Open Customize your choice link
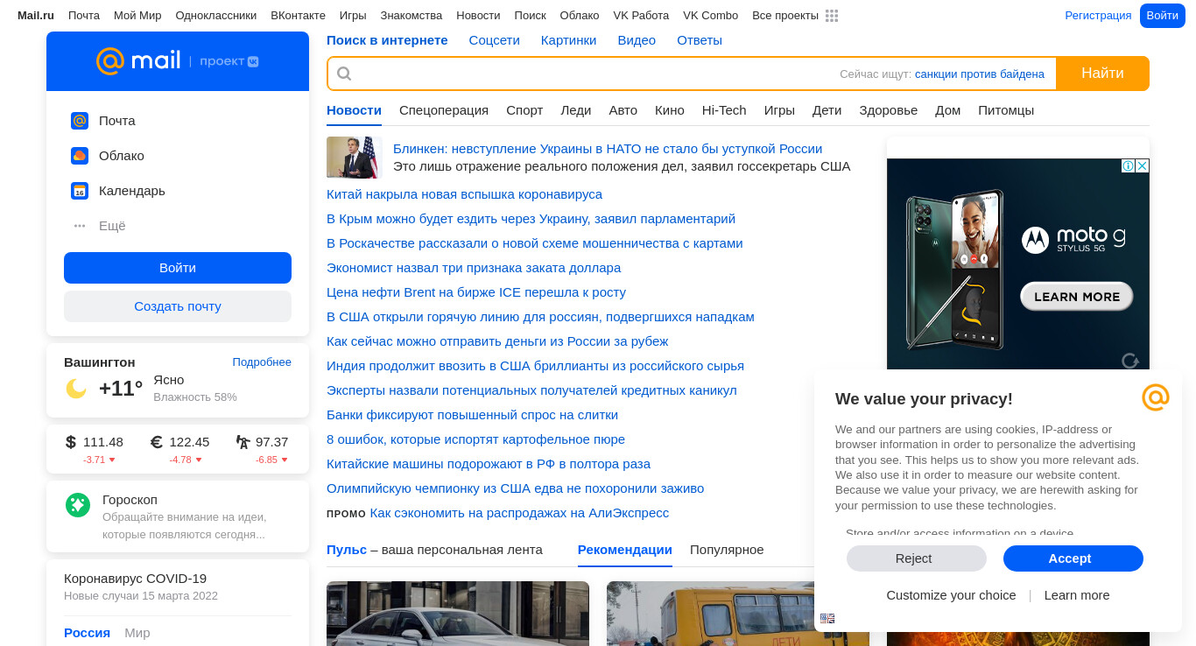Viewport: 1196px width, 646px height. (951, 595)
